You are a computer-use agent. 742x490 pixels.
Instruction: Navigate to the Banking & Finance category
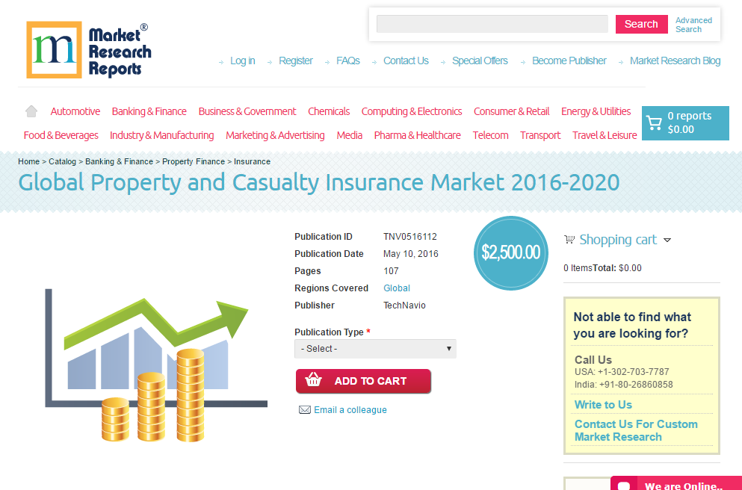click(149, 111)
